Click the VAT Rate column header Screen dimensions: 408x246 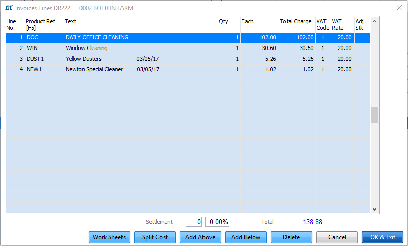click(342, 24)
